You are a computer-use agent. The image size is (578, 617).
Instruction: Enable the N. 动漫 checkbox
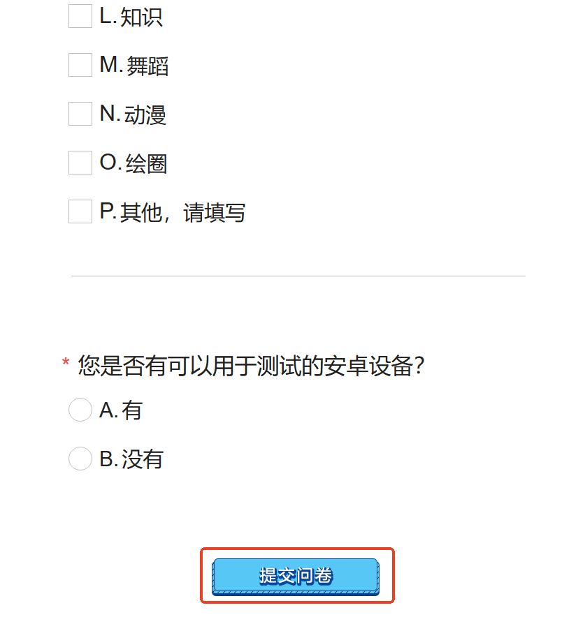pyautogui.click(x=80, y=114)
